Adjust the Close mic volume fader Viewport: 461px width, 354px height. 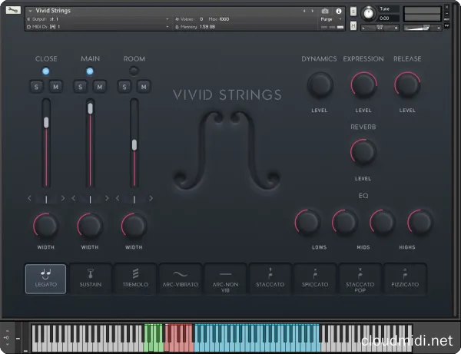click(x=46, y=123)
